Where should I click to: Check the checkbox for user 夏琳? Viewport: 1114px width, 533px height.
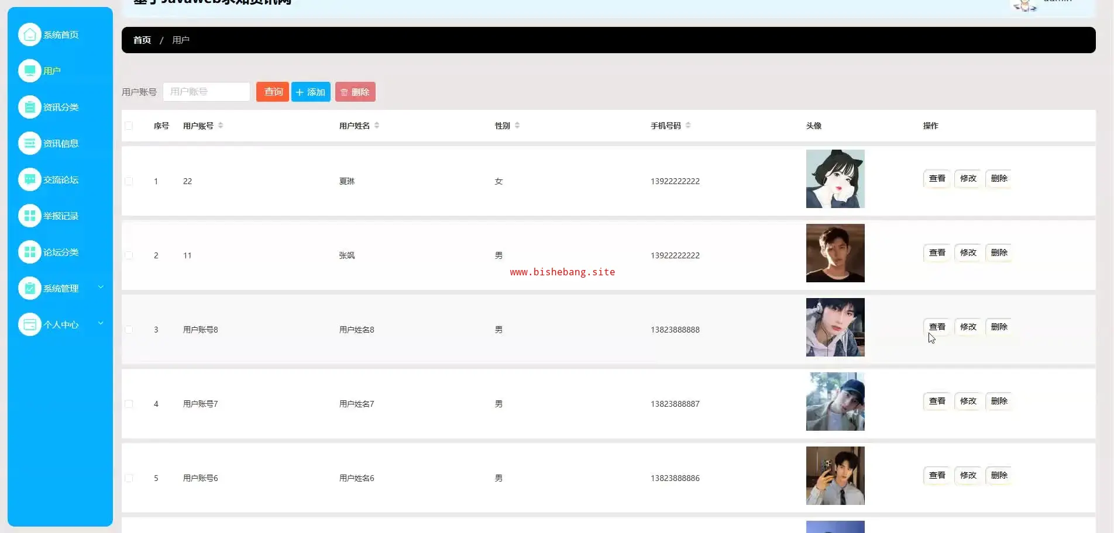point(129,181)
